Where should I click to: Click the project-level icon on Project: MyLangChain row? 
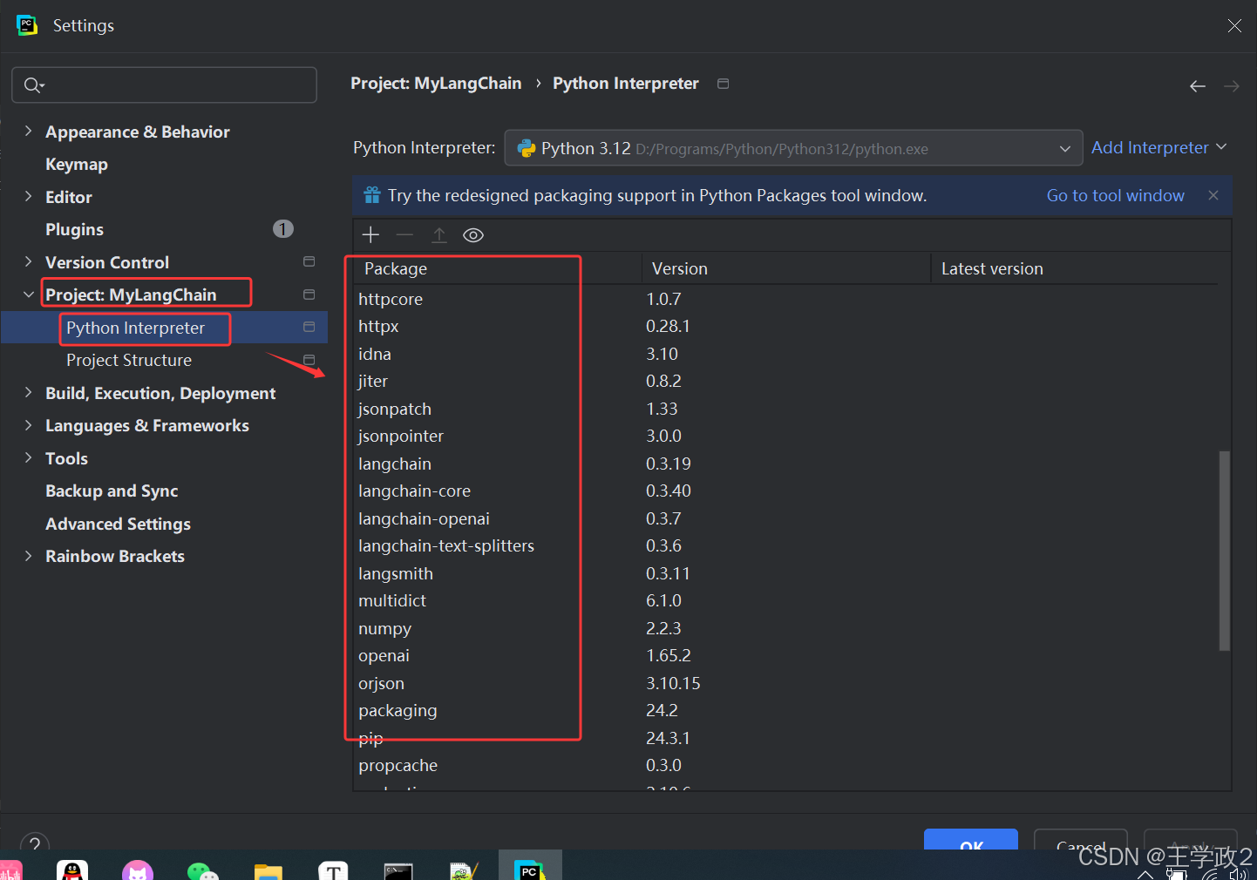[309, 294]
